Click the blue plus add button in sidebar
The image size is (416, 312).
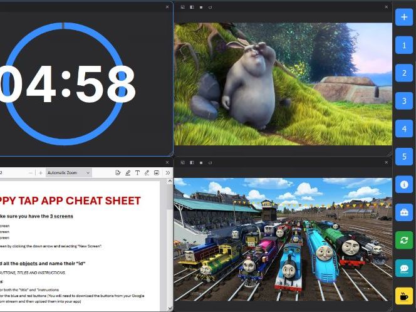pyautogui.click(x=403, y=18)
